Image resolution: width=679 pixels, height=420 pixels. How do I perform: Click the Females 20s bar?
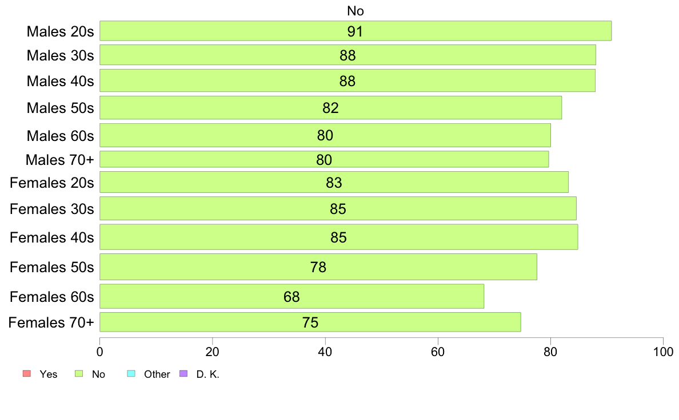[334, 182]
